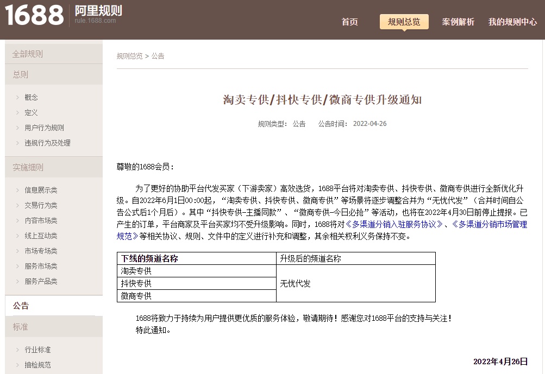Click the 微商专供 table cell
Viewport: 545px width, 374px height.
click(197, 296)
